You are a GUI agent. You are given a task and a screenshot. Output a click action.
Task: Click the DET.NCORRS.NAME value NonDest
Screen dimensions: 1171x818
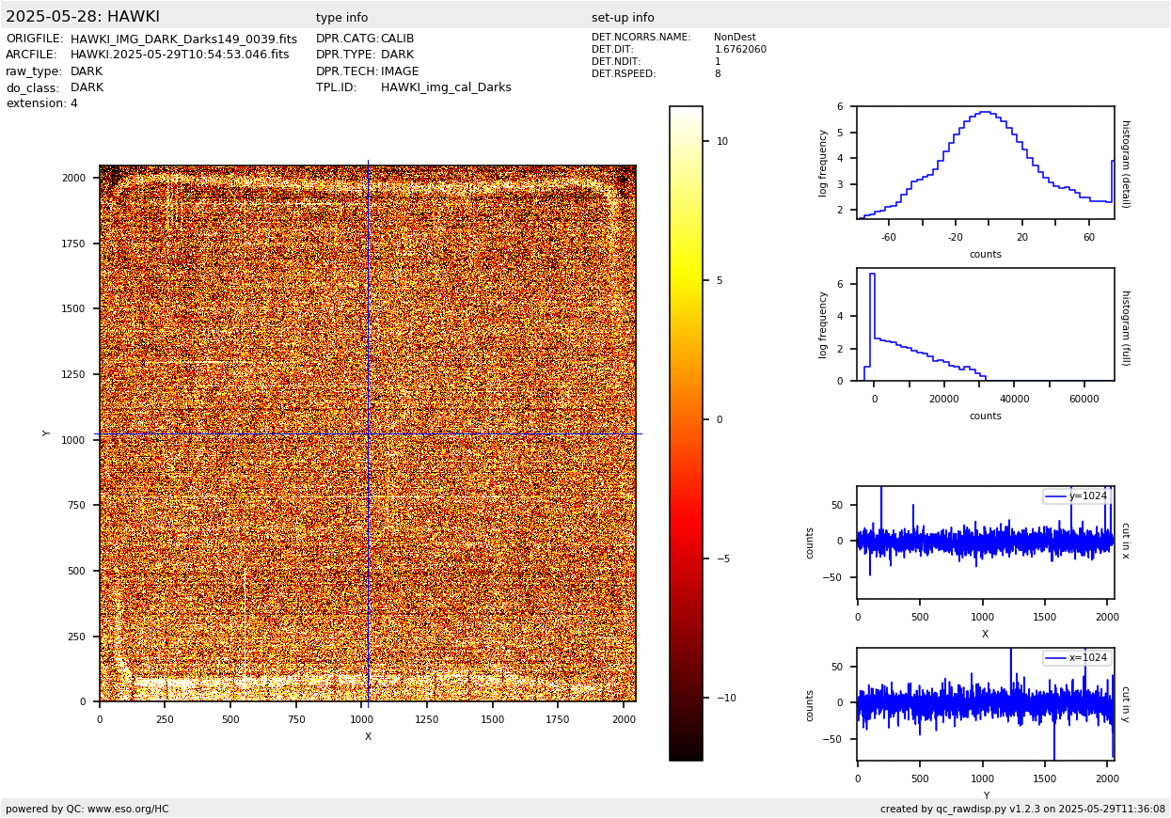pyautogui.click(x=735, y=38)
